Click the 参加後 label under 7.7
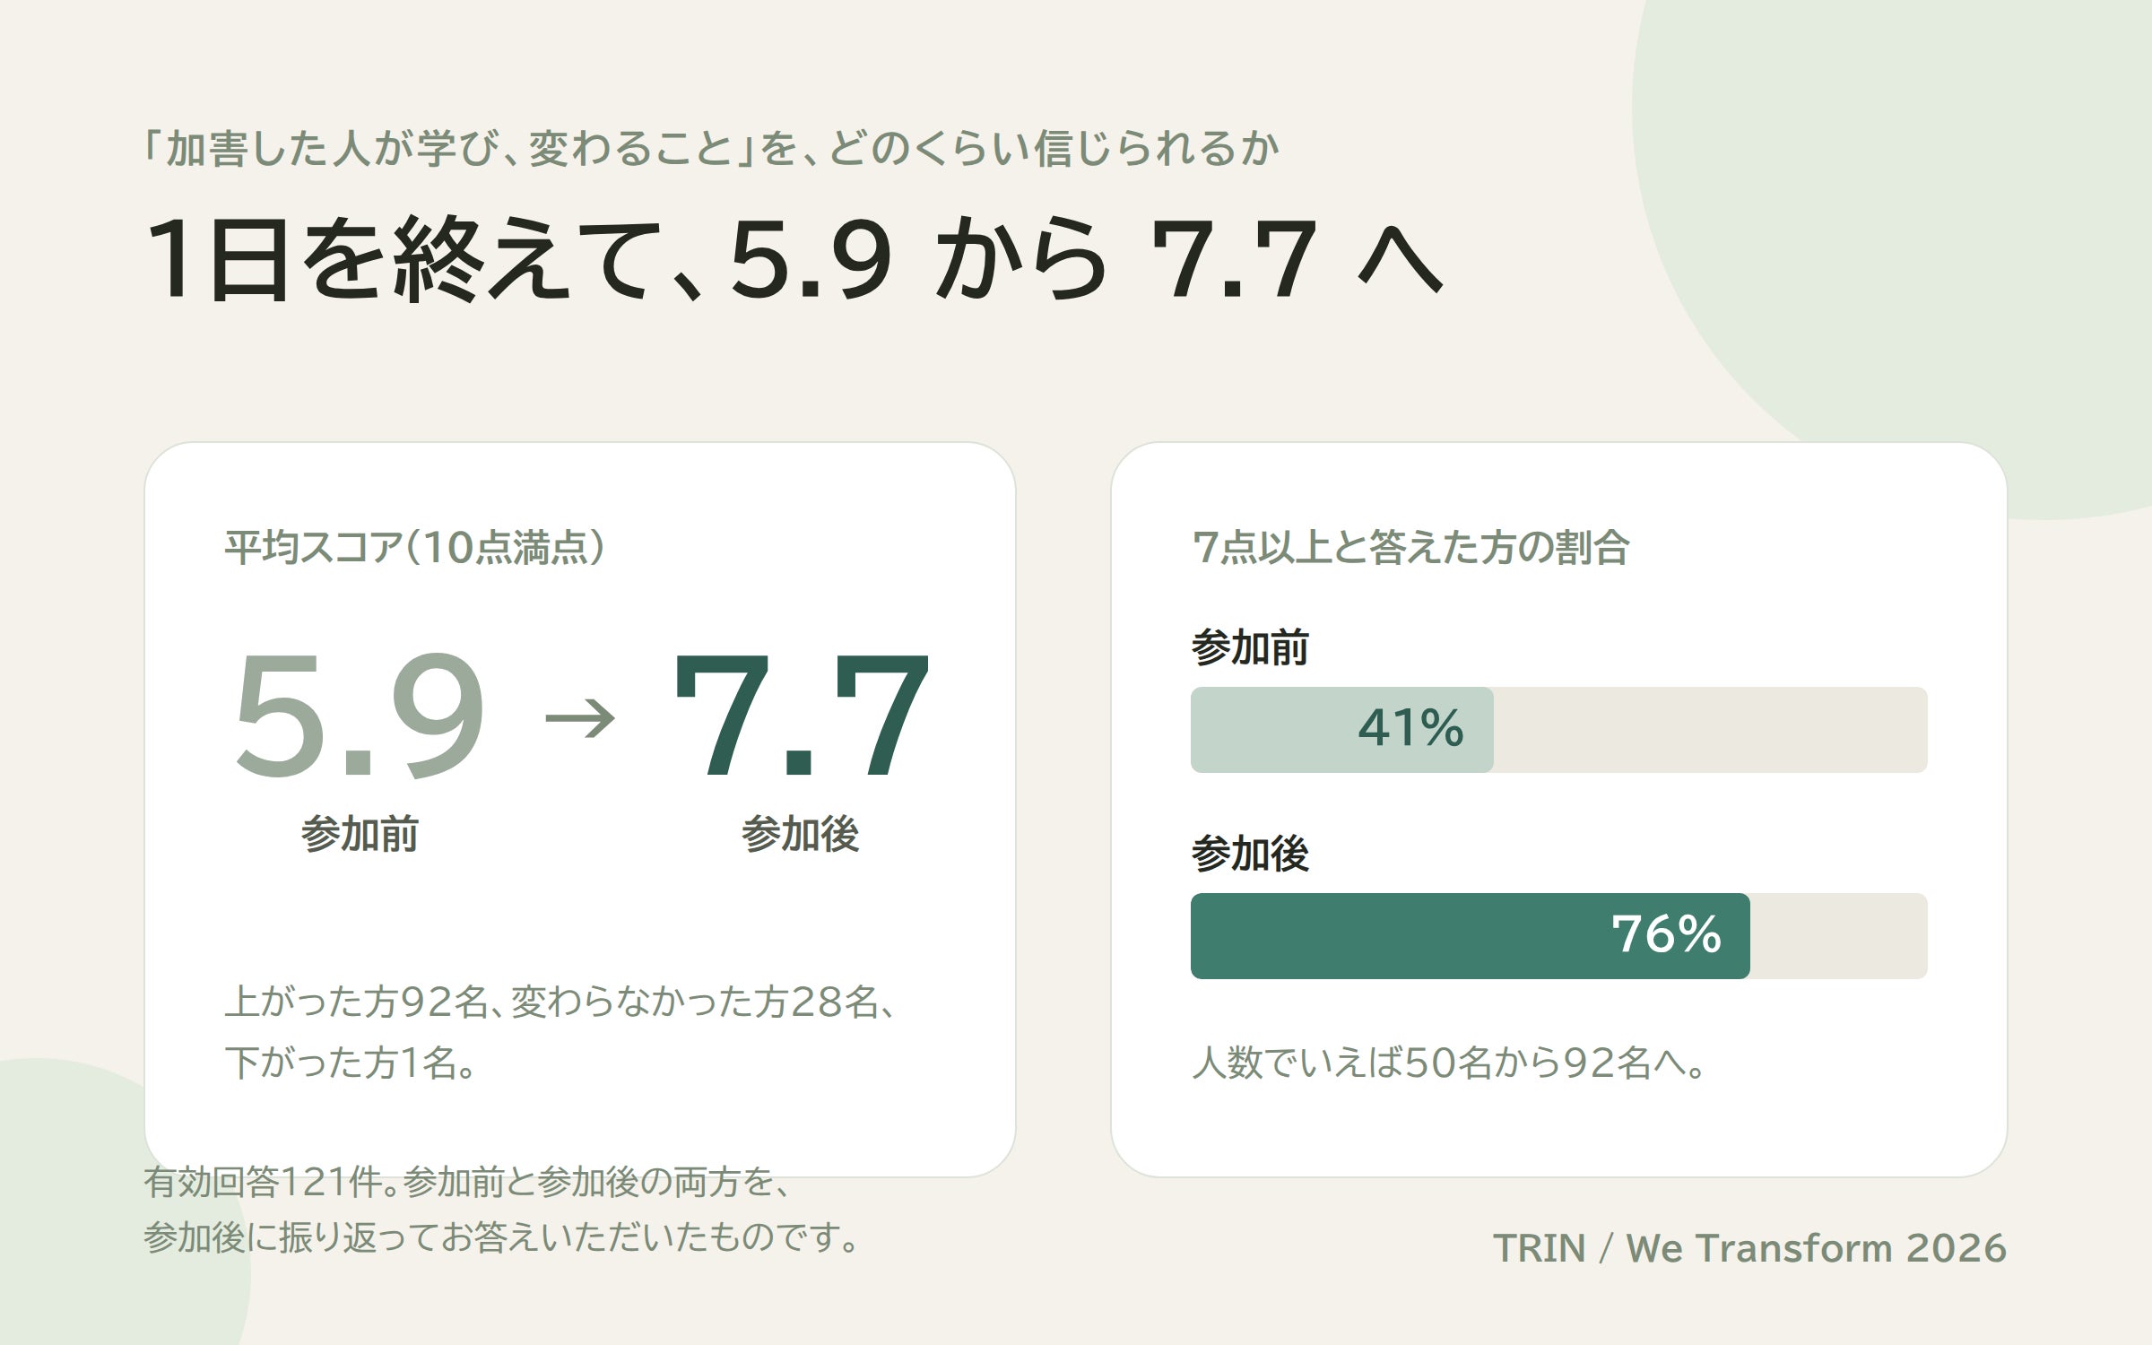The height and width of the screenshot is (1345, 2152). [x=800, y=835]
